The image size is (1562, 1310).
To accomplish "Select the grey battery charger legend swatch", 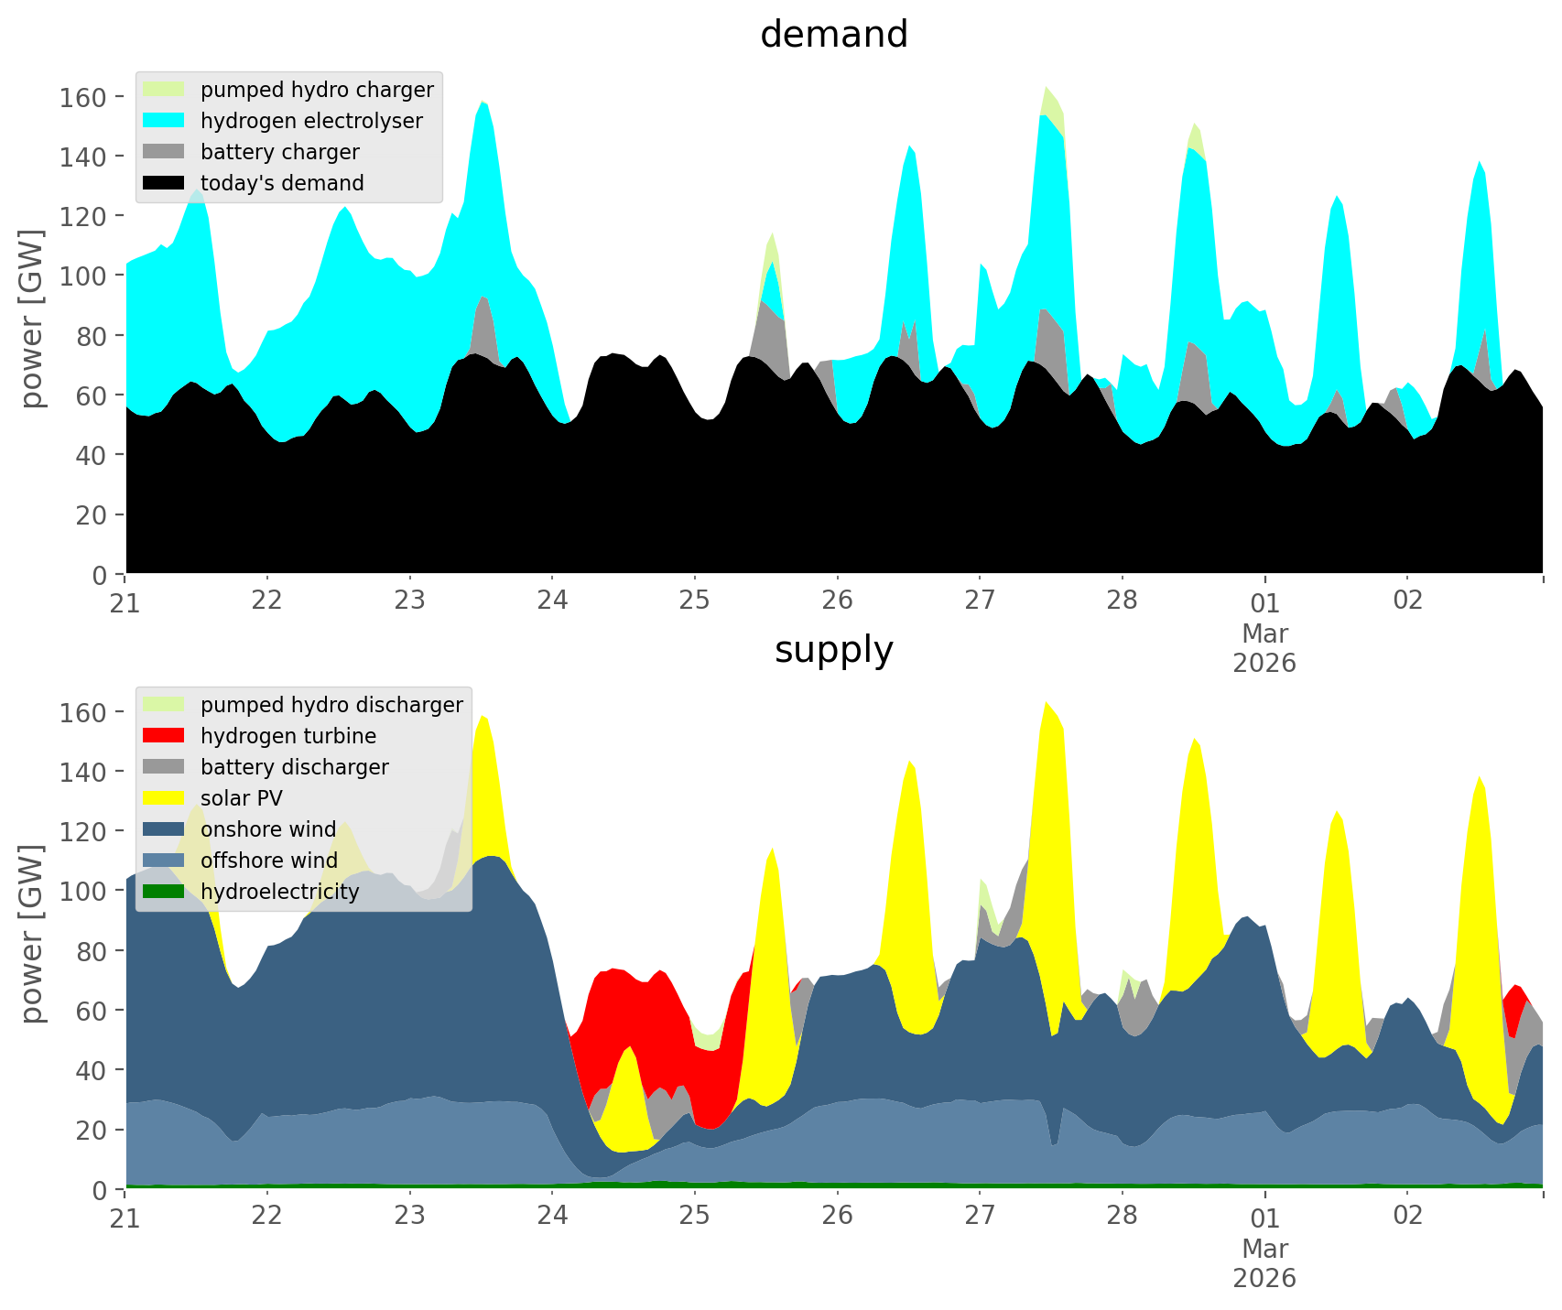I will click(x=164, y=152).
